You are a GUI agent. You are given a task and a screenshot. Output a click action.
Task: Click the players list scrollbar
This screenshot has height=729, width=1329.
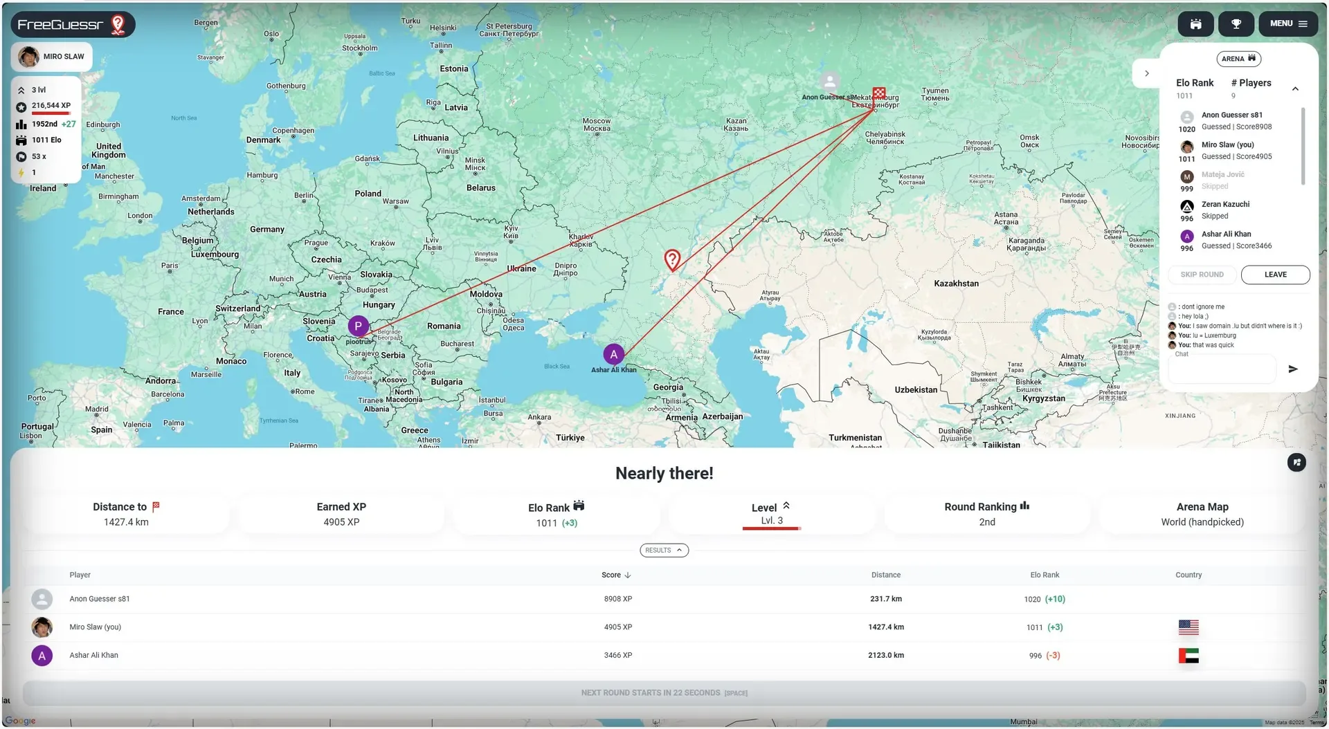click(1303, 147)
